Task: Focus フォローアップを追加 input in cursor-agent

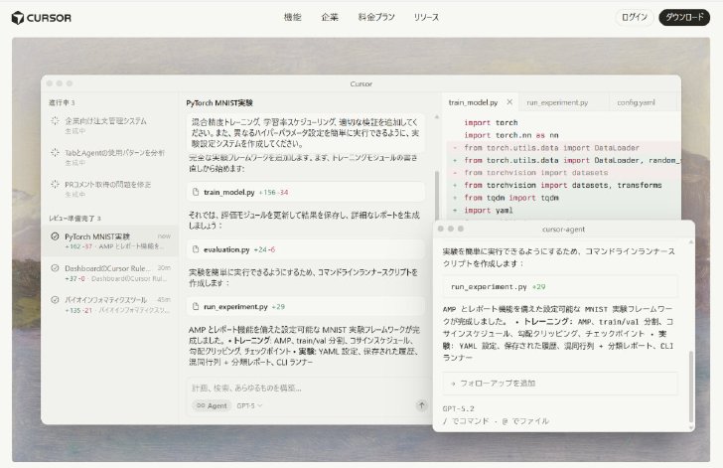Action: point(560,384)
